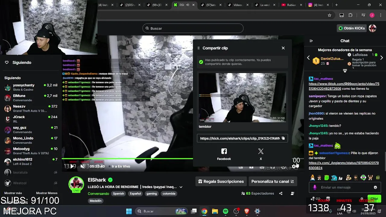Open ElShark channel avatar
Viewport: 386px width, 217px height.
pyautogui.click(x=76, y=184)
